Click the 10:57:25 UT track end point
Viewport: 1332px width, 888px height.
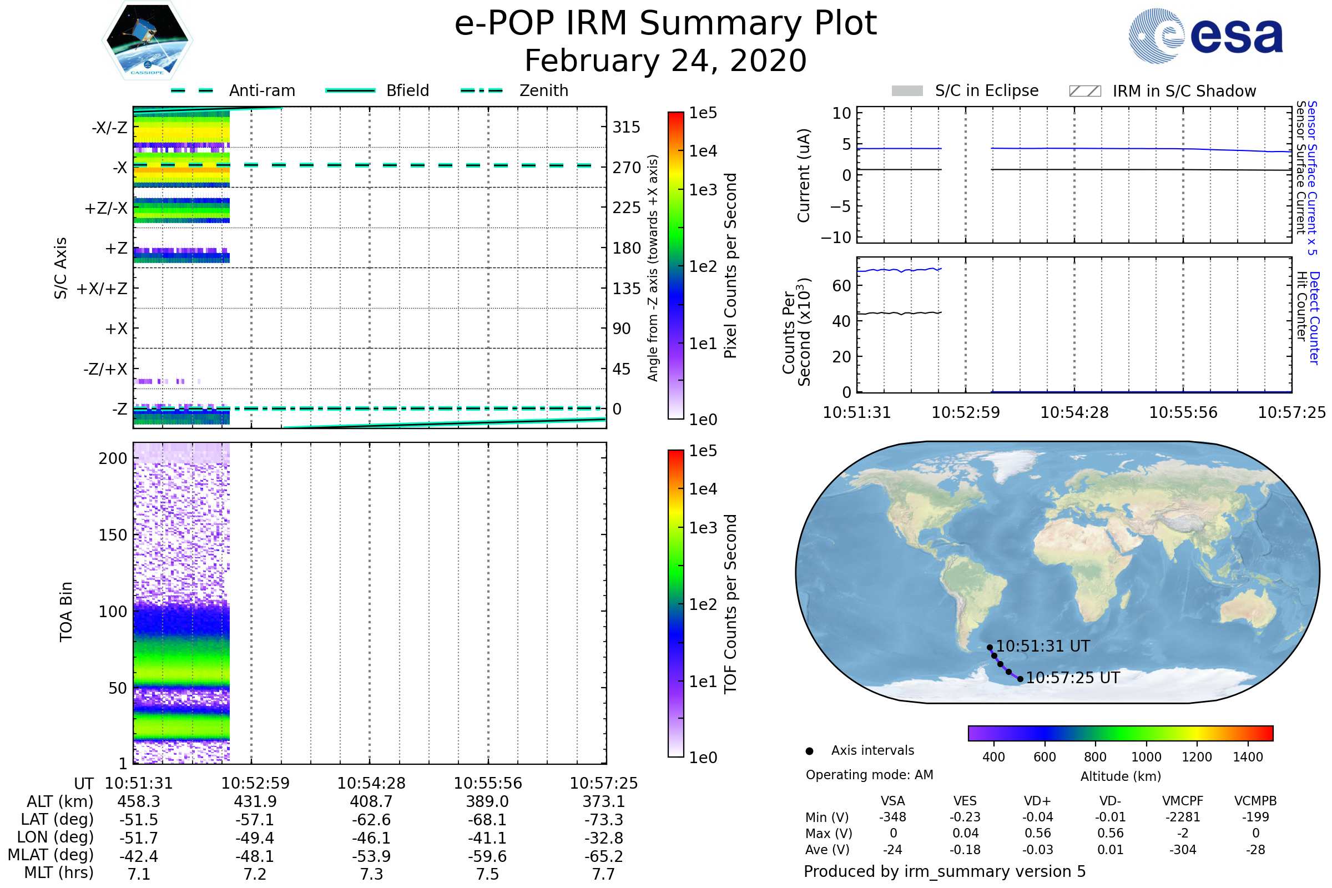click(1021, 679)
